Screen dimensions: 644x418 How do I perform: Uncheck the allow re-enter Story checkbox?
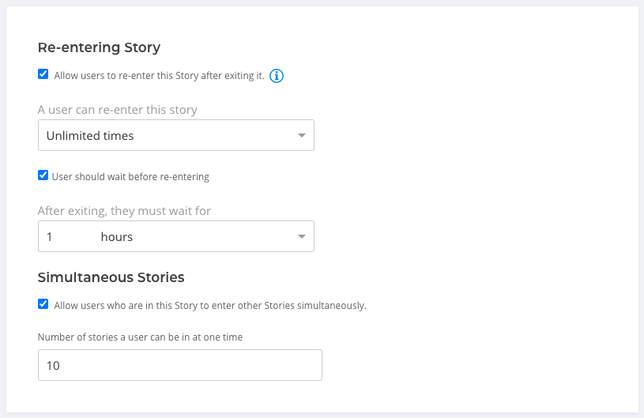point(43,74)
